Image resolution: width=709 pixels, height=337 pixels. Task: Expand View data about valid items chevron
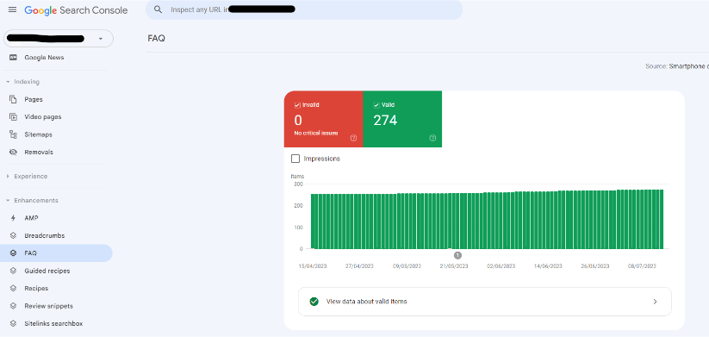(656, 302)
